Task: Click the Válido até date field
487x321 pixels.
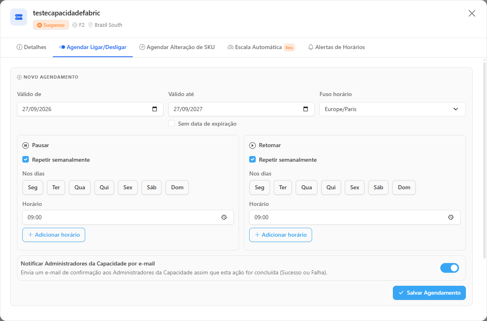Action: pyautogui.click(x=241, y=109)
